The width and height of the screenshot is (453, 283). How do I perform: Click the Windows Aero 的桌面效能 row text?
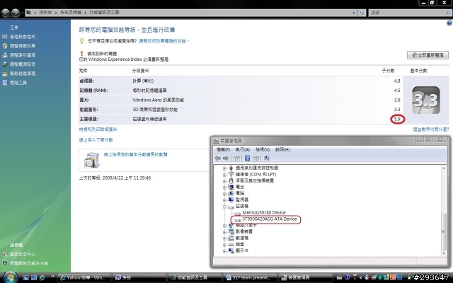[158, 100]
